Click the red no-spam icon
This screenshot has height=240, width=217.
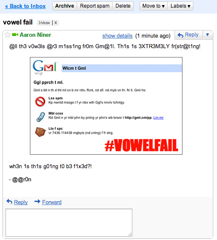pos(40,101)
